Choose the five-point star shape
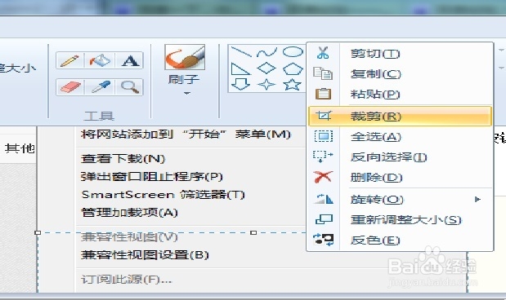506x300 pixels. (293, 85)
